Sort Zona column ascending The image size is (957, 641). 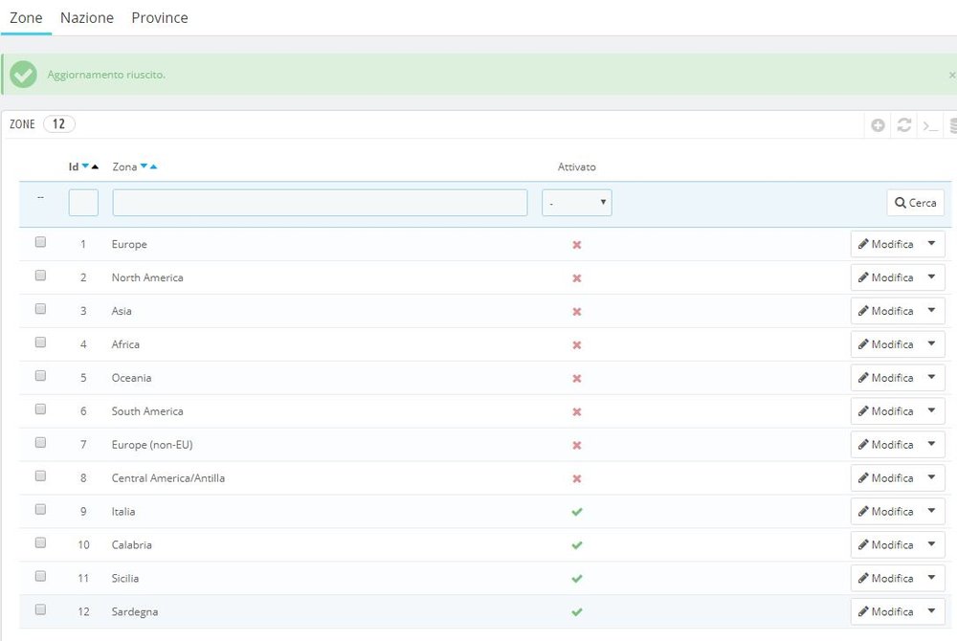pos(153,166)
